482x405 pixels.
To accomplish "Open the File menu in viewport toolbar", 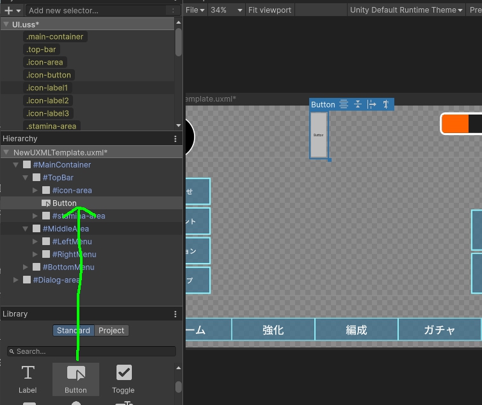I will click(x=195, y=10).
